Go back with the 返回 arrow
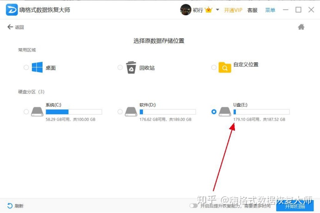This screenshot has width=320, height=213. 16,27
